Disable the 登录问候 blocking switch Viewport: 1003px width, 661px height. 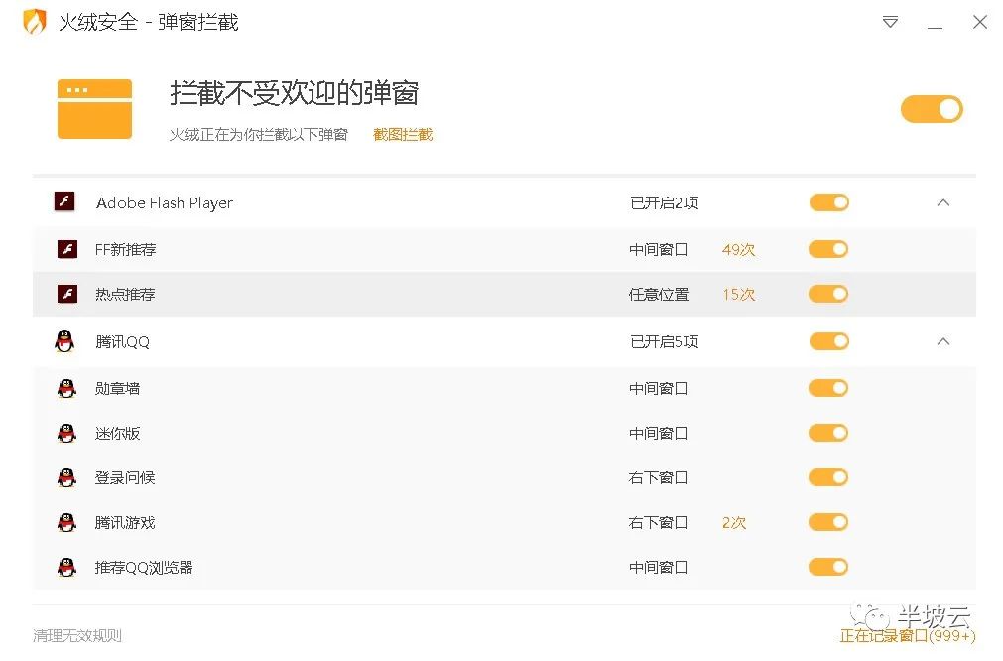[828, 477]
